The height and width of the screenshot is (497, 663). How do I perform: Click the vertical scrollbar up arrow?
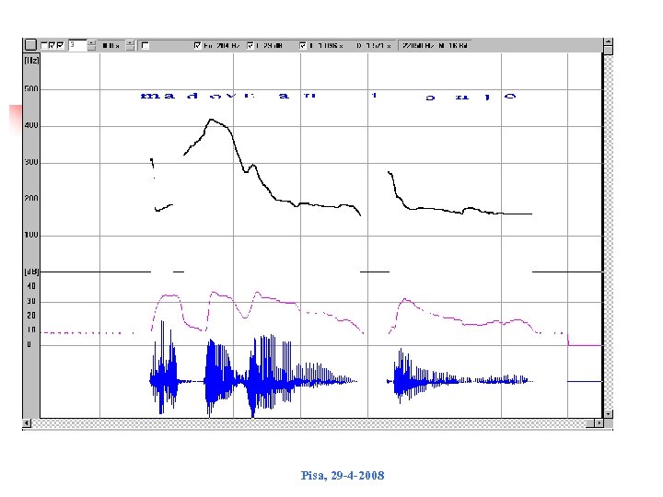pyautogui.click(x=608, y=41)
